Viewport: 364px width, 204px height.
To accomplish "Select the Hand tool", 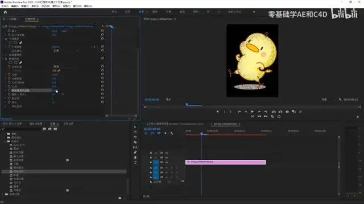I will [x=135, y=158].
